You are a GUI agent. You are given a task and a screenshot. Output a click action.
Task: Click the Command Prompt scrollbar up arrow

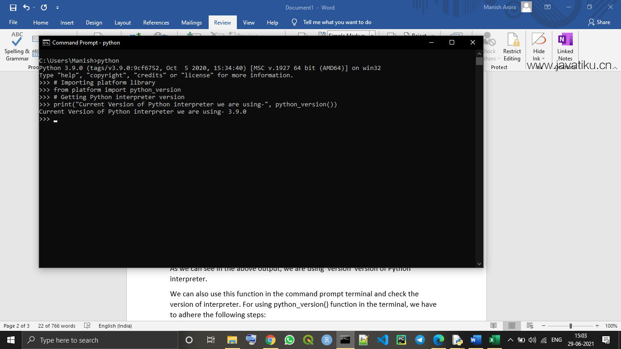click(479, 54)
